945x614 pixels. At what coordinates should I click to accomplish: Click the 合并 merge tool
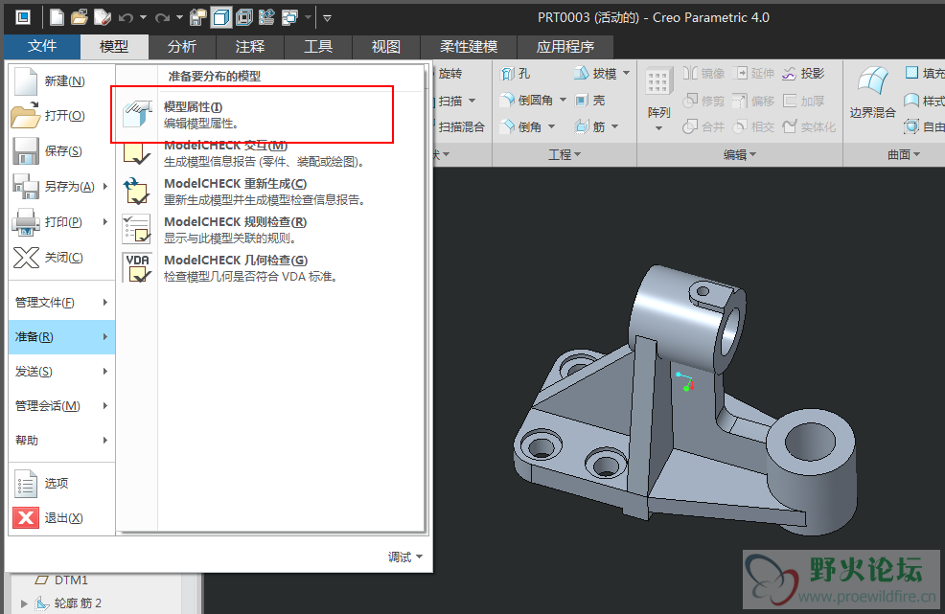703,126
